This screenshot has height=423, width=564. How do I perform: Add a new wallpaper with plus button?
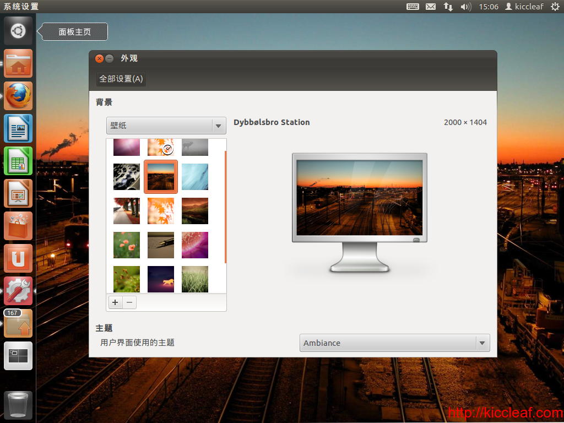(115, 302)
